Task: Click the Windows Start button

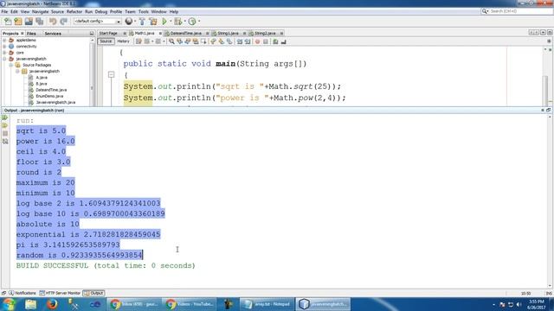Action: tap(9, 304)
